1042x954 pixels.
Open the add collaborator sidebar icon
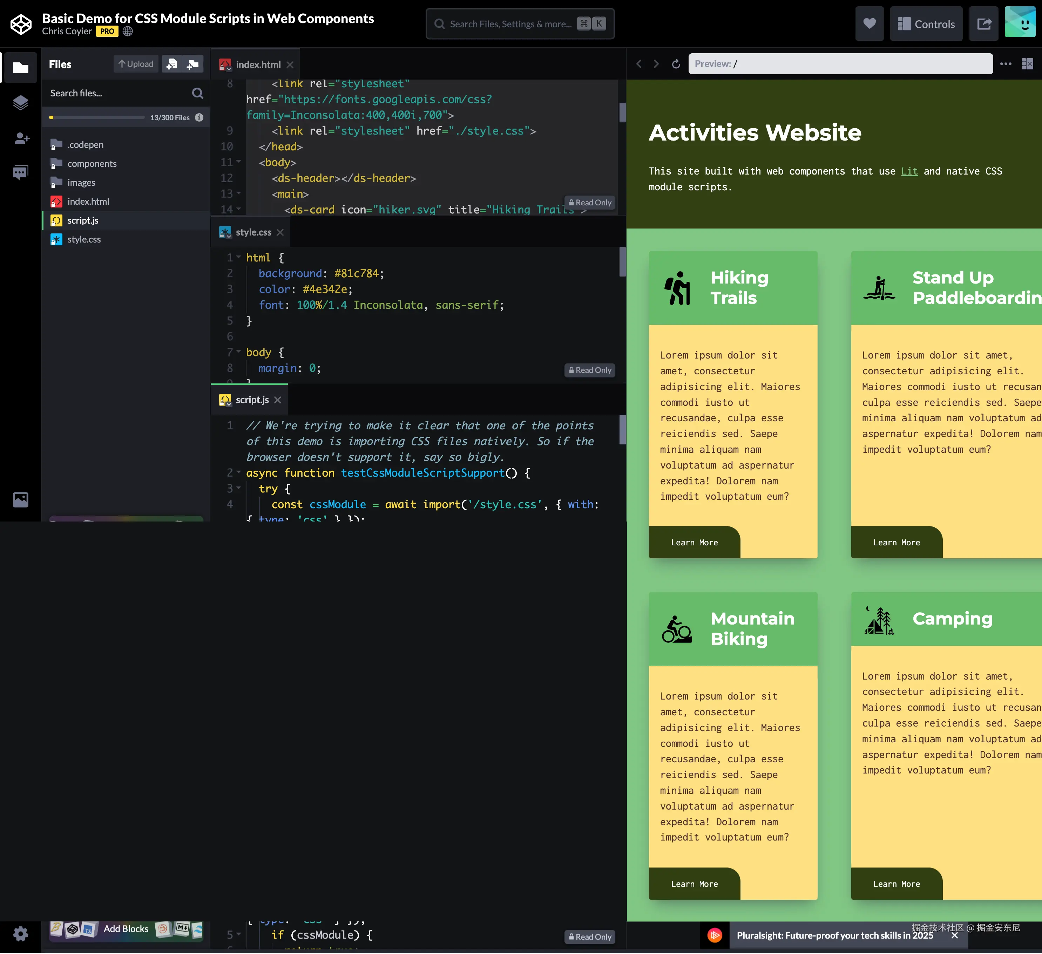tap(21, 138)
